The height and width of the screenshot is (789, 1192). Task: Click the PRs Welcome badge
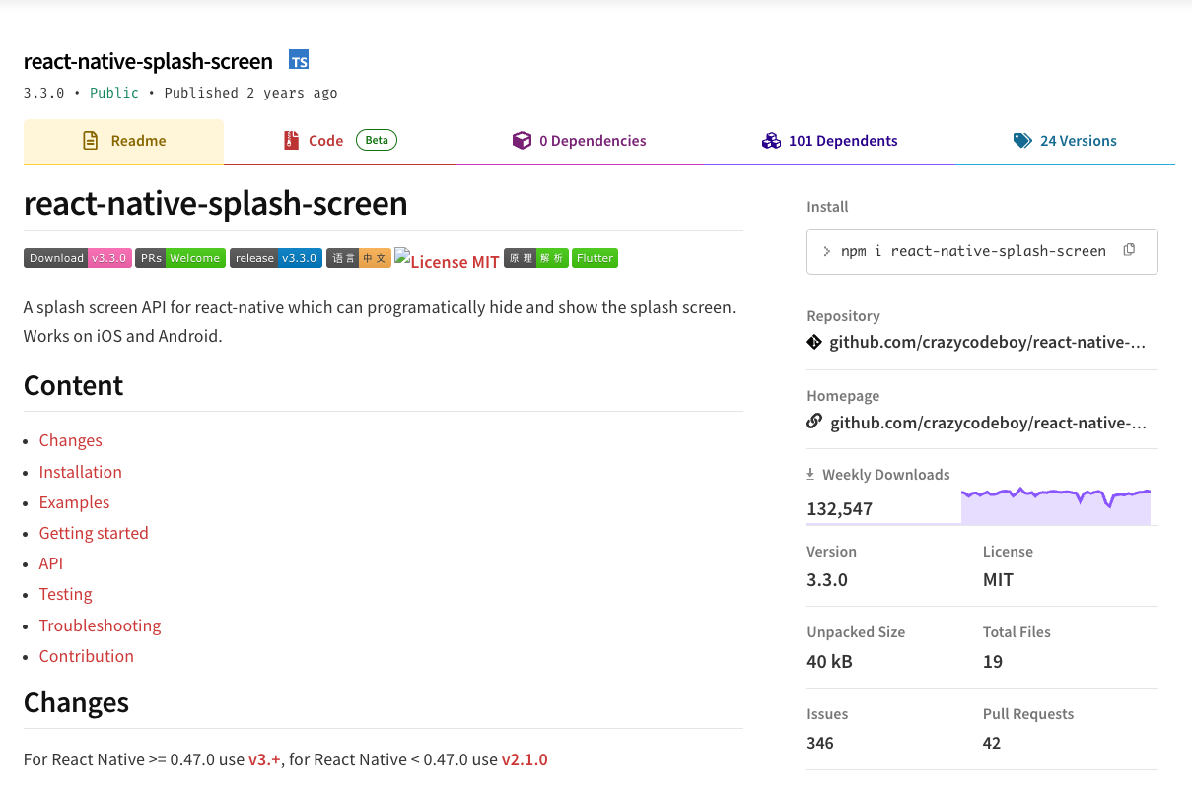180,258
